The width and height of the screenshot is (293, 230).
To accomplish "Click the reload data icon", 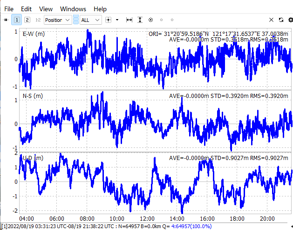I will pyautogui.click(x=281, y=20).
